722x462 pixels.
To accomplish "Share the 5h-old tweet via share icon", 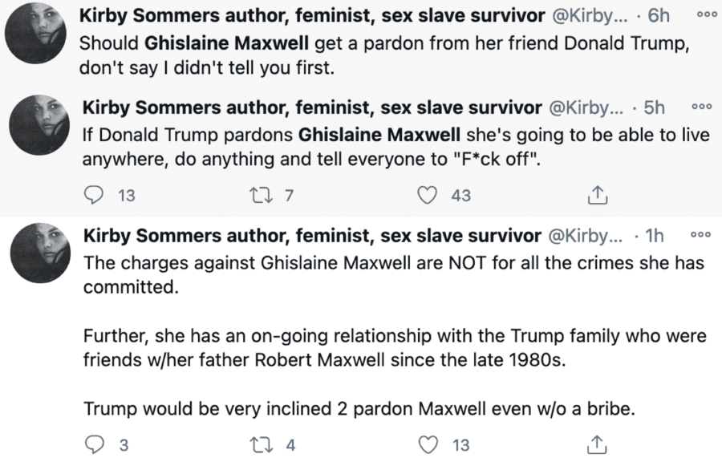I will [x=596, y=195].
